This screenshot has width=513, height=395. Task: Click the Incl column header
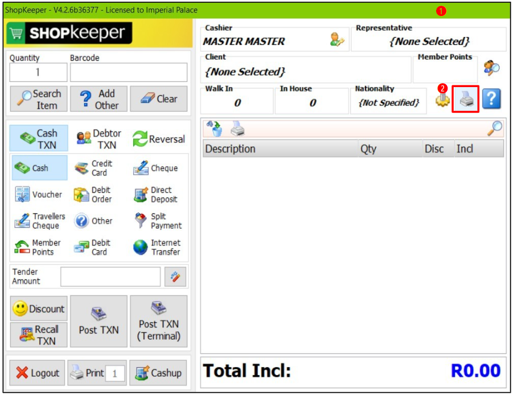point(479,149)
